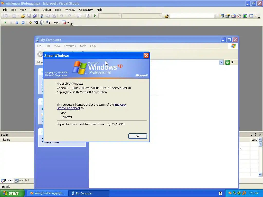Viewport: 263px width, 197px height.
Task: Expand the Add New Item dropdown arrow
Action: pos(18,16)
